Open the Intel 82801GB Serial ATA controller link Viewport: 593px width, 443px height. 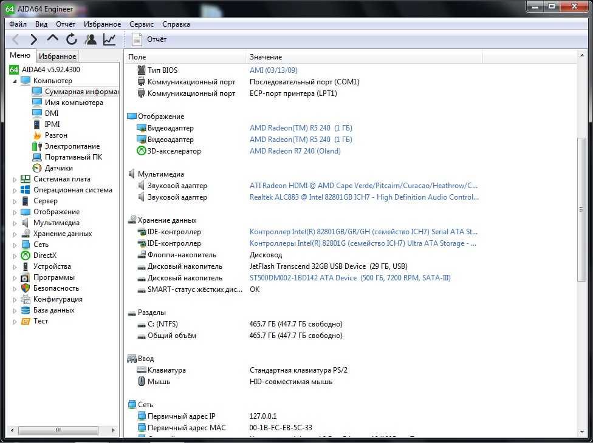363,232
